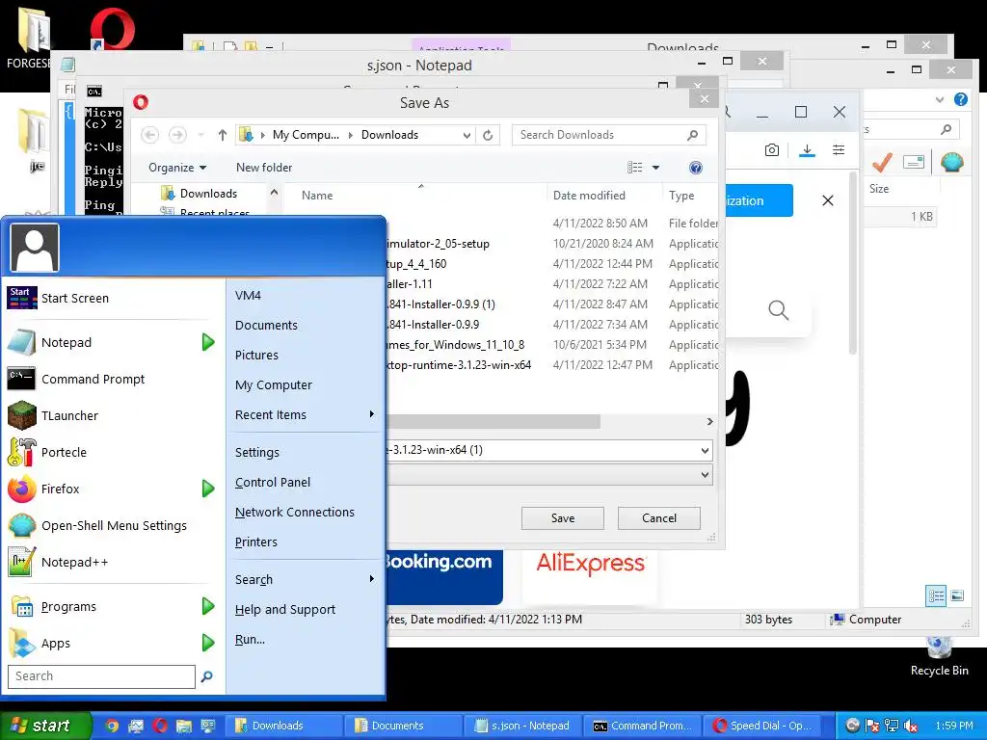
Task: Open the Downloads taskbar button
Action: tap(284, 726)
